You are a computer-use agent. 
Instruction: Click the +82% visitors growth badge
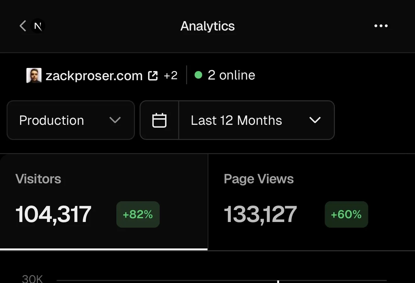click(138, 214)
